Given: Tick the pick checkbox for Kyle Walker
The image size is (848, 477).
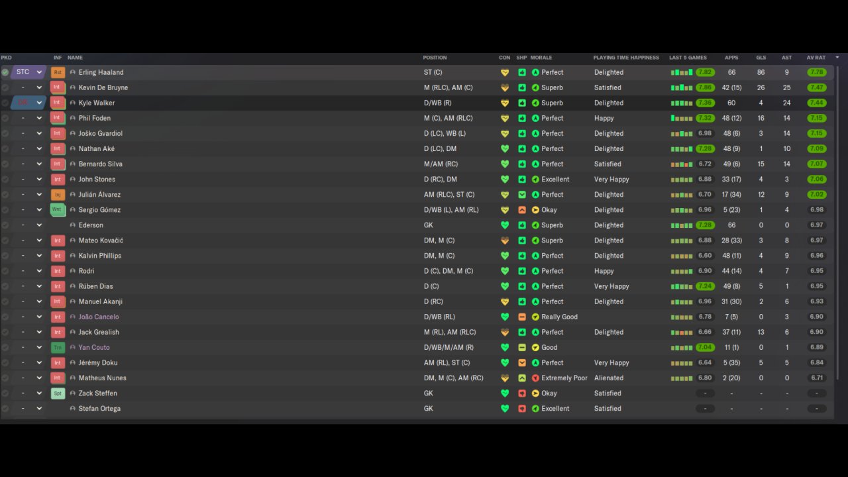Looking at the screenshot, I should point(5,103).
